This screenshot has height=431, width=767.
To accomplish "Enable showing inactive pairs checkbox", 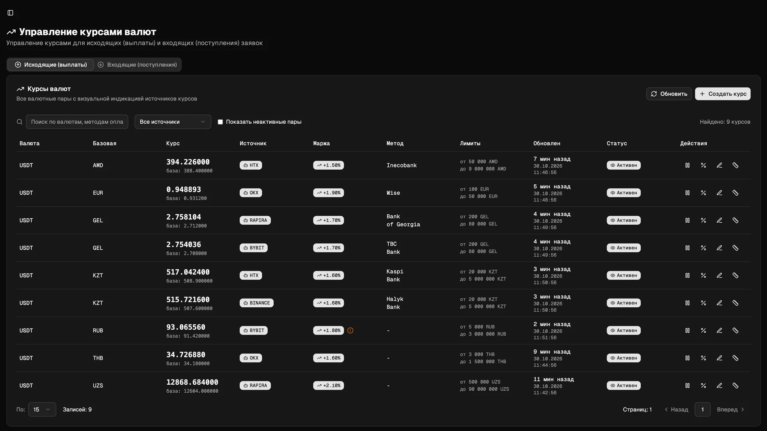I will tap(220, 122).
